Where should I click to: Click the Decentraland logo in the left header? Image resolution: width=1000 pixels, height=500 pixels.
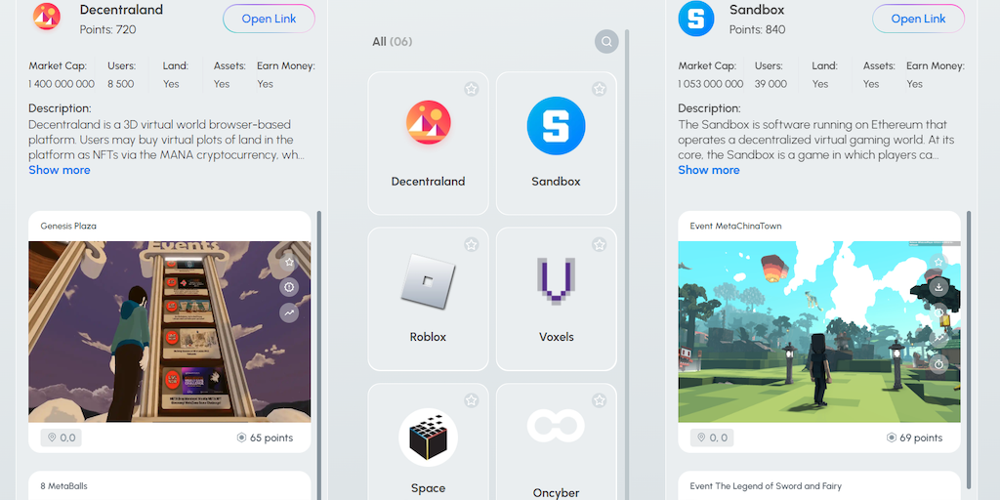[x=47, y=17]
